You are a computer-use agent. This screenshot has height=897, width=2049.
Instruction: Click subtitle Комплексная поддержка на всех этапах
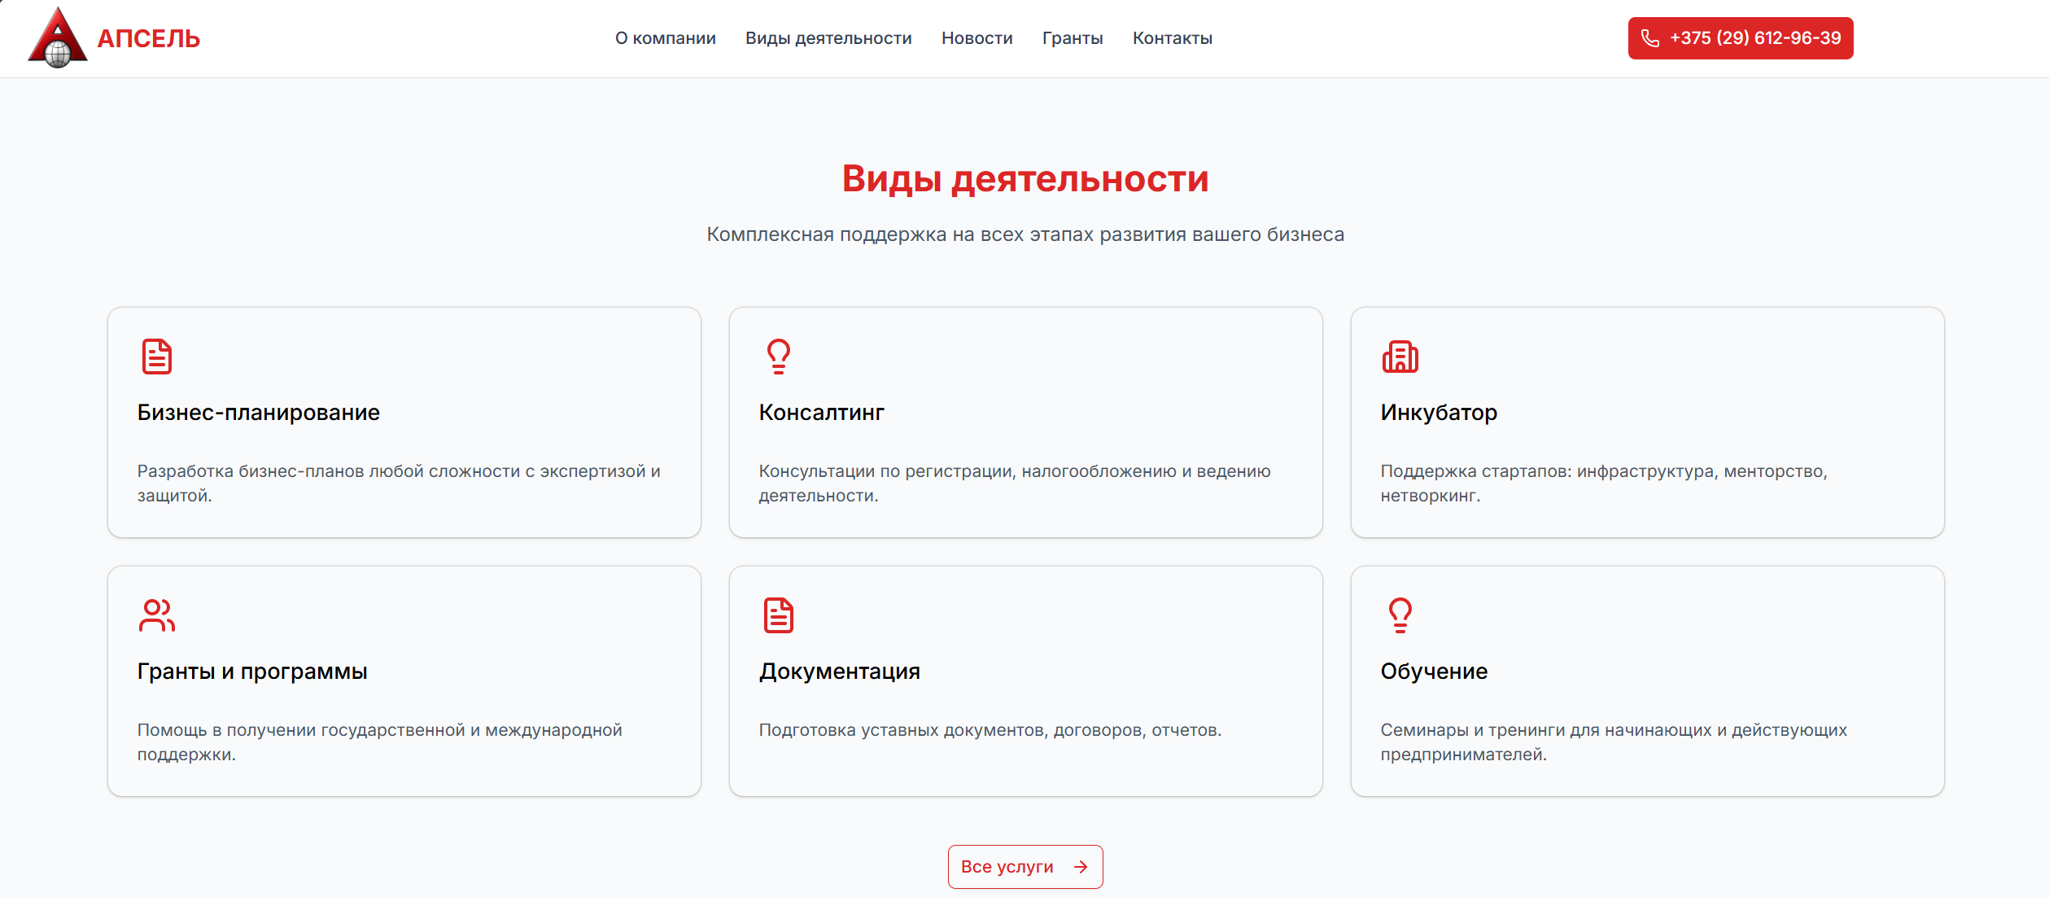click(x=1025, y=234)
